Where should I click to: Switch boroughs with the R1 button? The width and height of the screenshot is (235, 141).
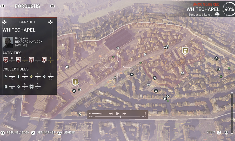[52, 6]
